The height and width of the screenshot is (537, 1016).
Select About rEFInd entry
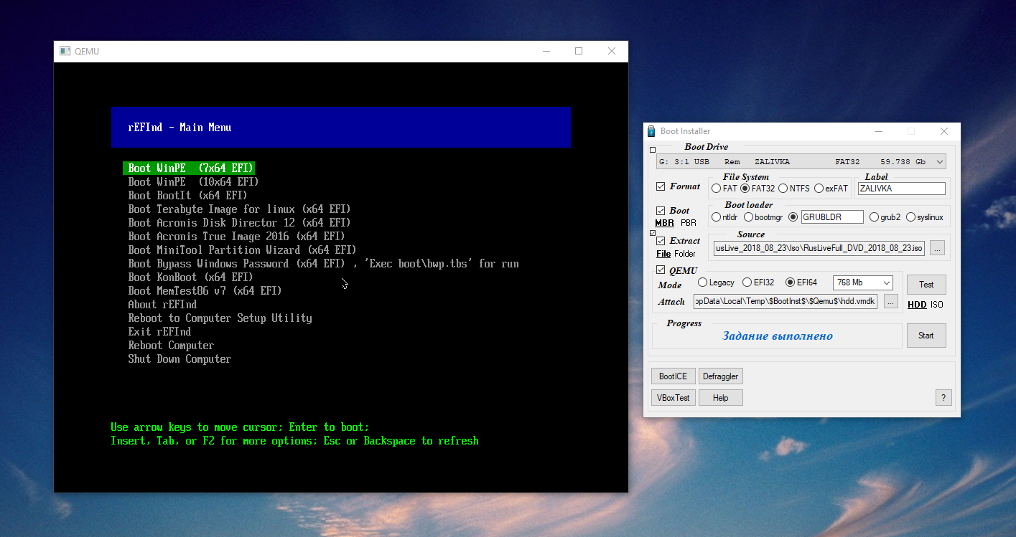tap(162, 304)
